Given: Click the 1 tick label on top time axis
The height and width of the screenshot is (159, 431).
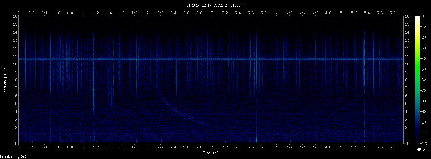Looking at the screenshot, I should pos(83,13).
